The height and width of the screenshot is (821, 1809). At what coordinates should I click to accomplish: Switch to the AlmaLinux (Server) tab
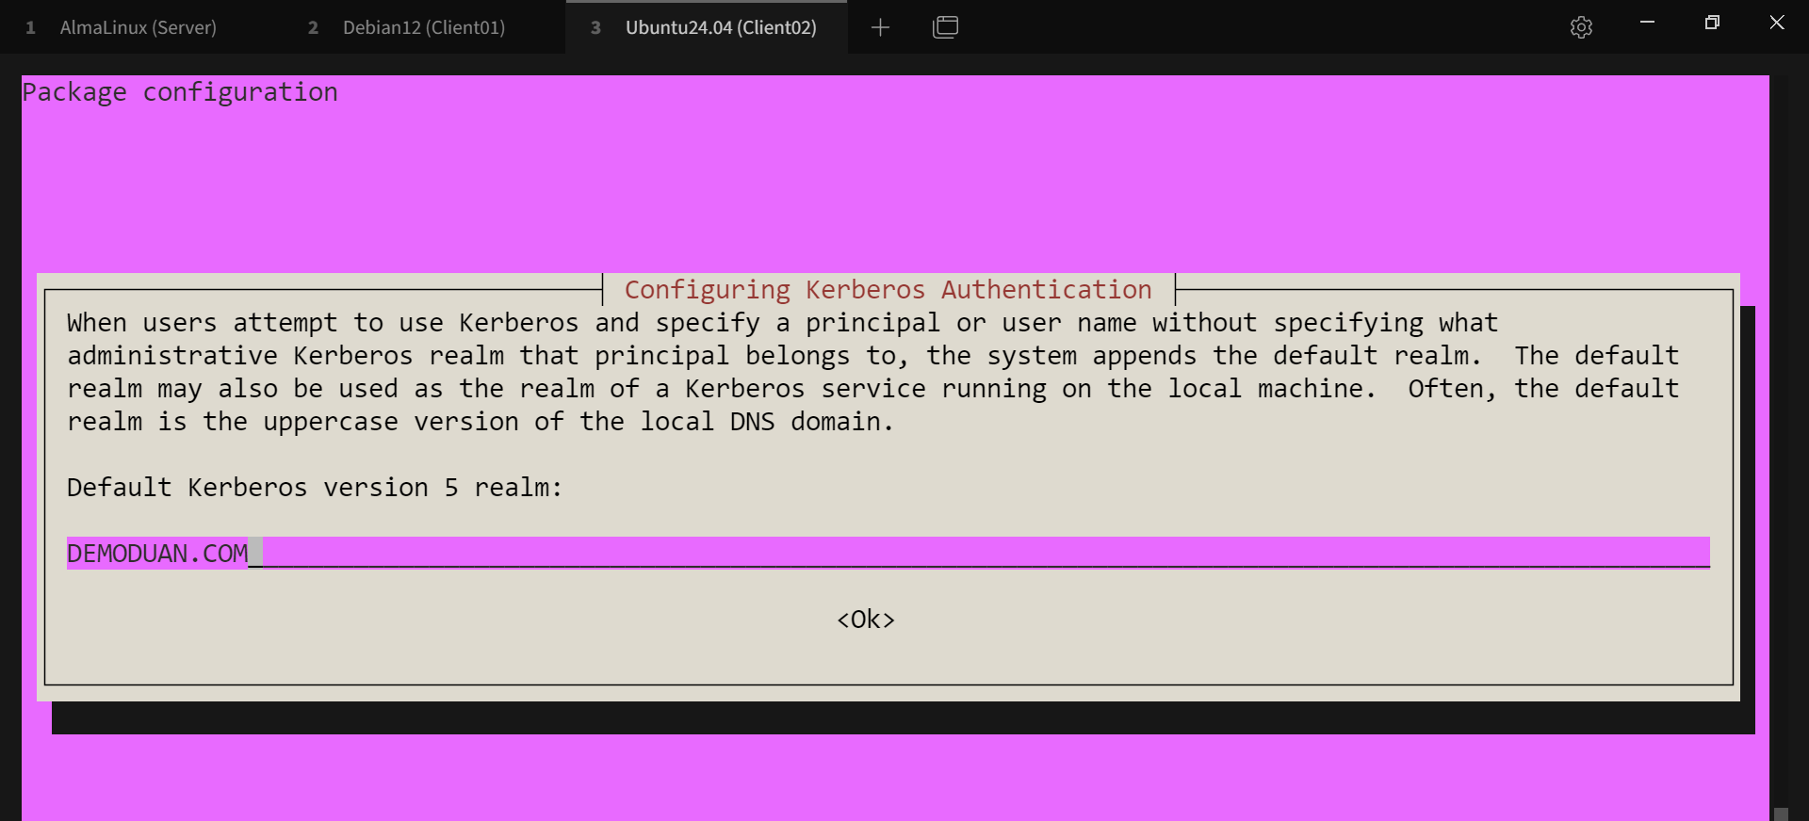pyautogui.click(x=139, y=27)
